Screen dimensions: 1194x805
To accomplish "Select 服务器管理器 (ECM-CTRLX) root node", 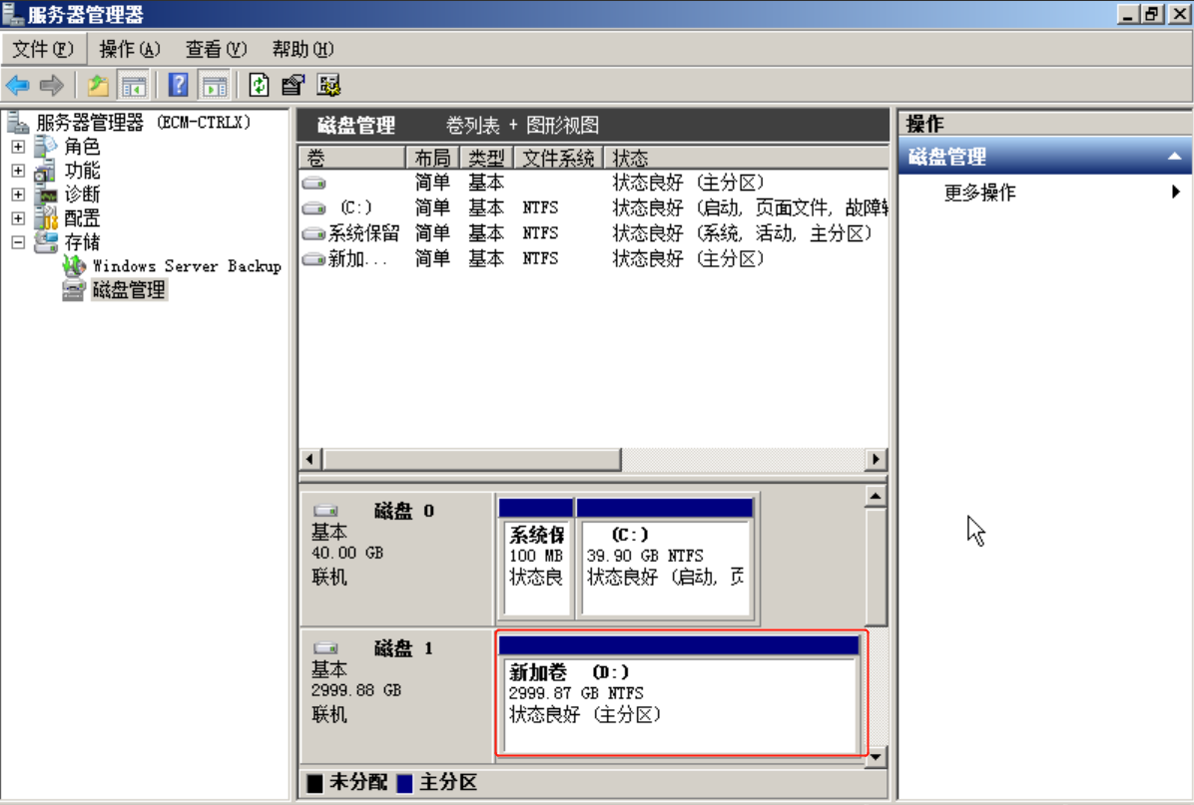I will coord(143,122).
